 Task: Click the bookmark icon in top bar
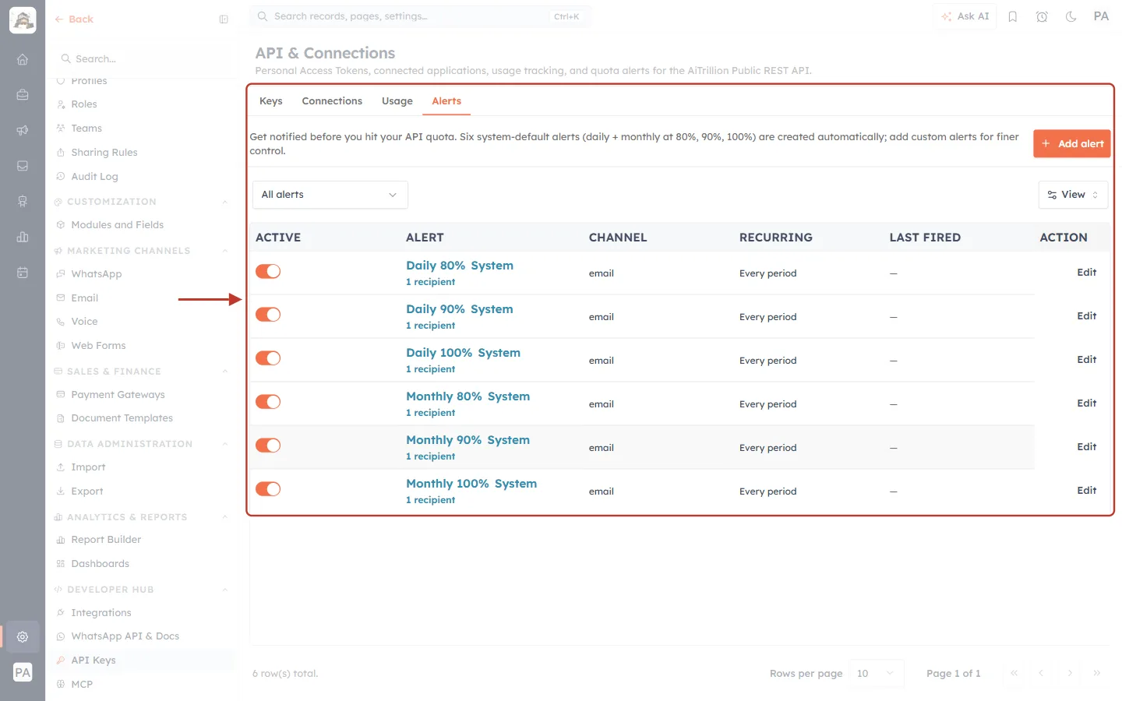point(1013,16)
